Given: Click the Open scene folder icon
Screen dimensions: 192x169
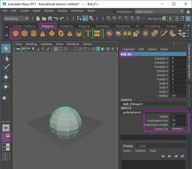Looking at the screenshot, I should point(44,19).
